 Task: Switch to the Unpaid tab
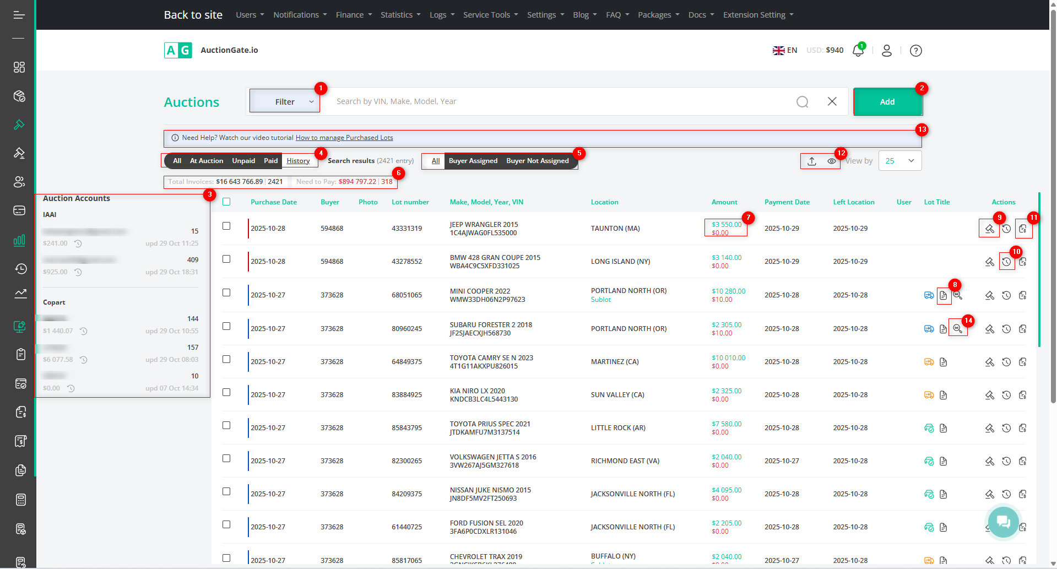pyautogui.click(x=243, y=161)
